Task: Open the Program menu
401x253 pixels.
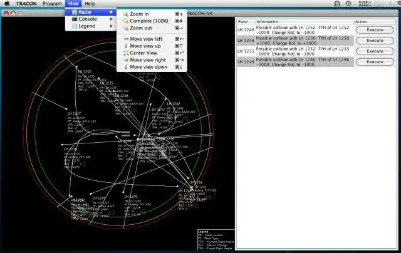Action: click(52, 4)
